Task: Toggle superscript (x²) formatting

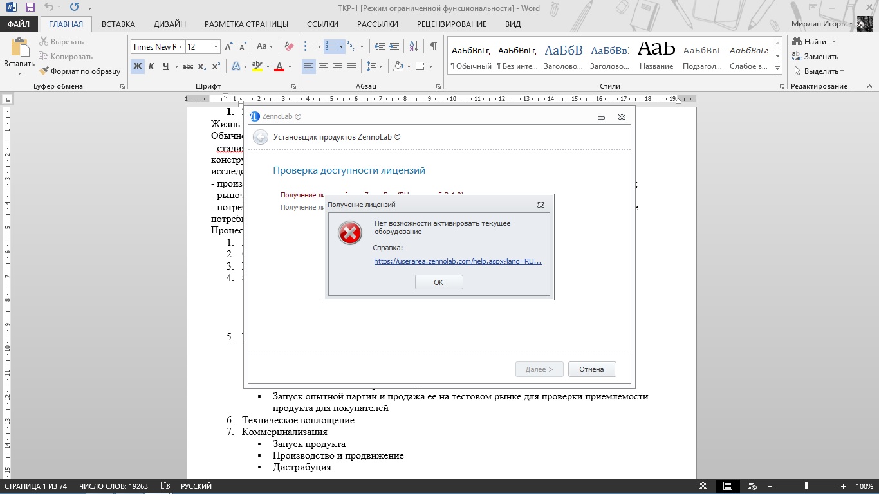Action: coord(216,66)
